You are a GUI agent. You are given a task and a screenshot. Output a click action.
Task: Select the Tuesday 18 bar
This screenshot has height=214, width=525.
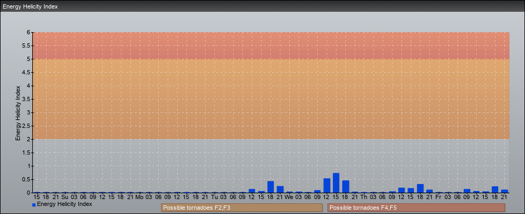(271, 187)
